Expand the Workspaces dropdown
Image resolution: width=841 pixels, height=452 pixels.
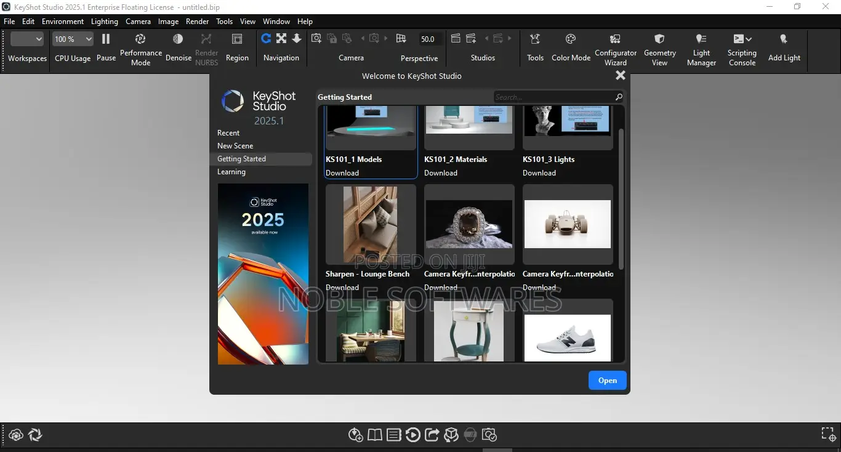coord(27,39)
